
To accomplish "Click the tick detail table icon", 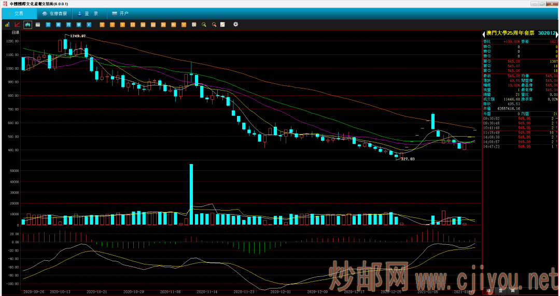I will point(37,25).
